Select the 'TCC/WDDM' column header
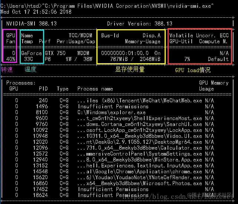 point(80,35)
